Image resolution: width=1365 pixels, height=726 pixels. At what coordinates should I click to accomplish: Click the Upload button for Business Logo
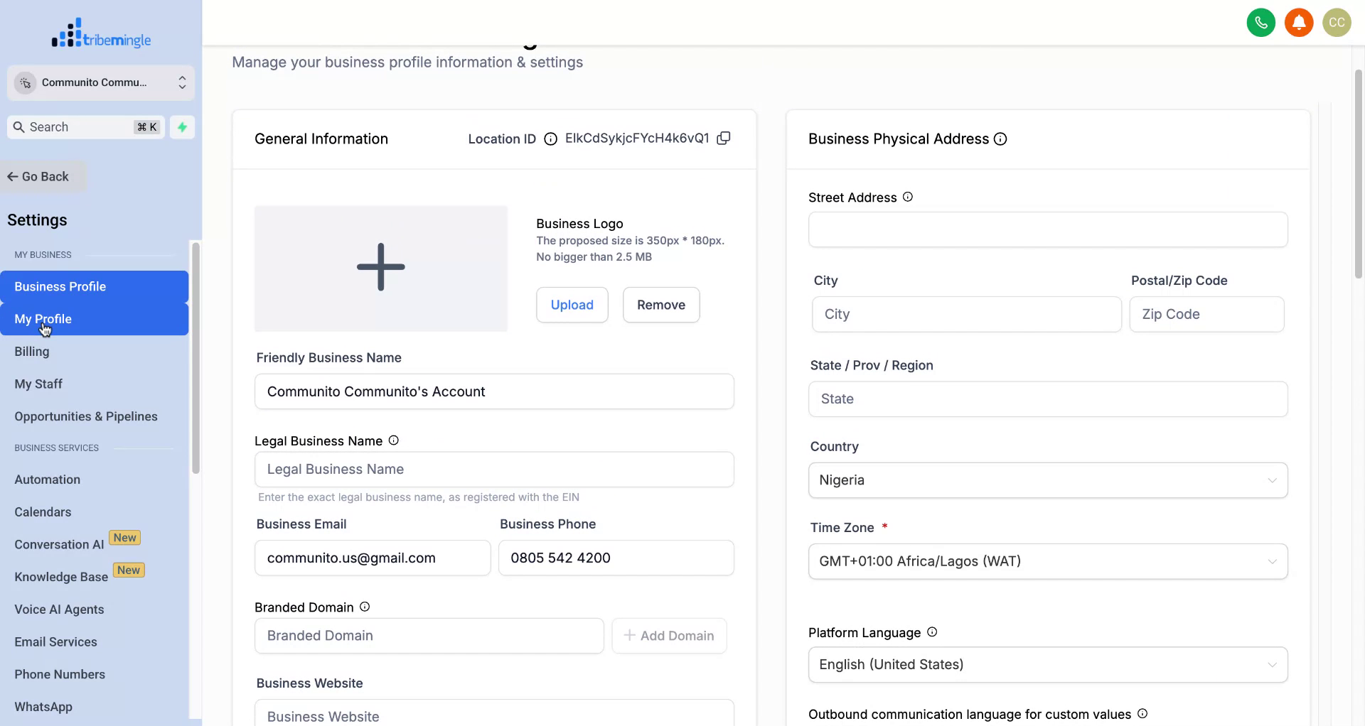[x=572, y=305]
